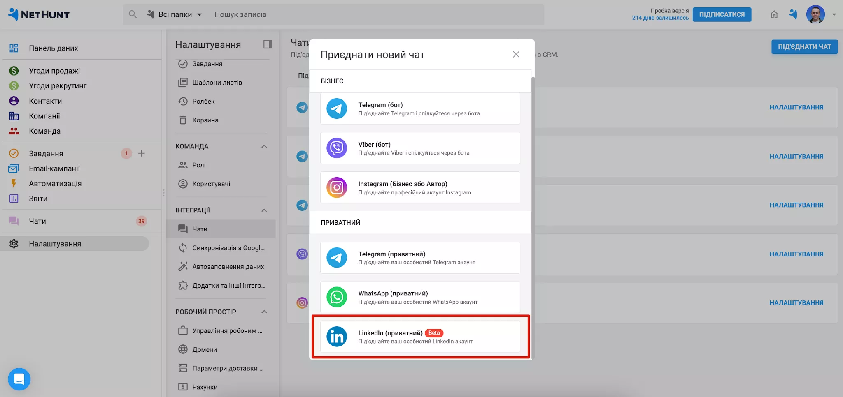Click the NetHunt bird icon in top bar
Image resolution: width=843 pixels, height=397 pixels.
click(x=793, y=14)
